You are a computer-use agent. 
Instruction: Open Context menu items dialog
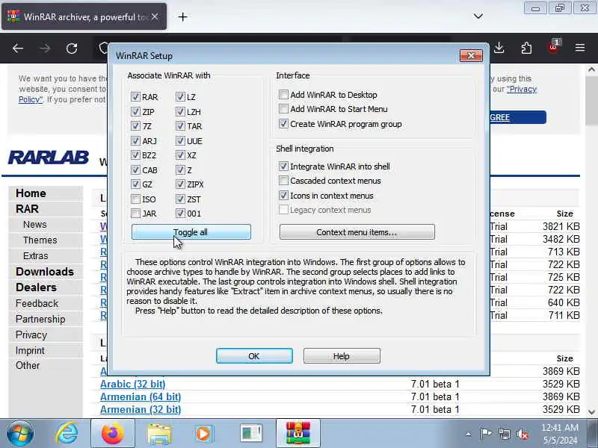pyautogui.click(x=357, y=232)
